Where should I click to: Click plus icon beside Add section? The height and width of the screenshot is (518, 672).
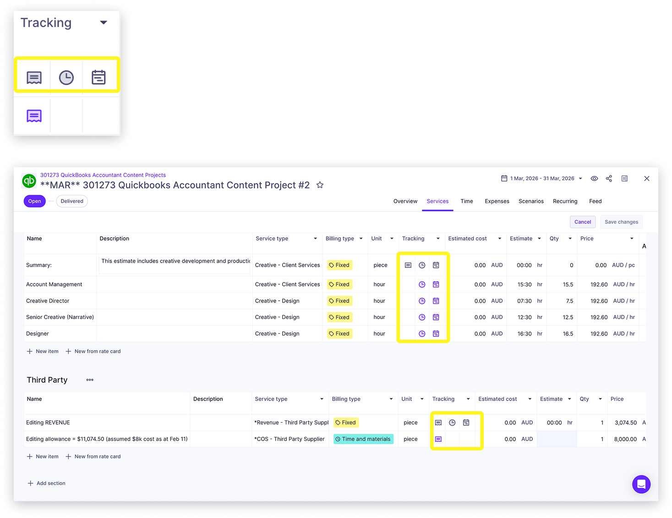[x=30, y=484]
